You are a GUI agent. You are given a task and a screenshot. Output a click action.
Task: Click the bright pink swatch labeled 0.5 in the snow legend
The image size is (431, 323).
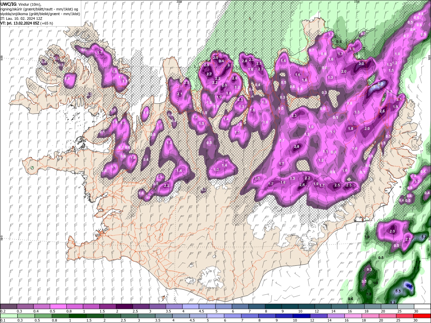(58, 307)
